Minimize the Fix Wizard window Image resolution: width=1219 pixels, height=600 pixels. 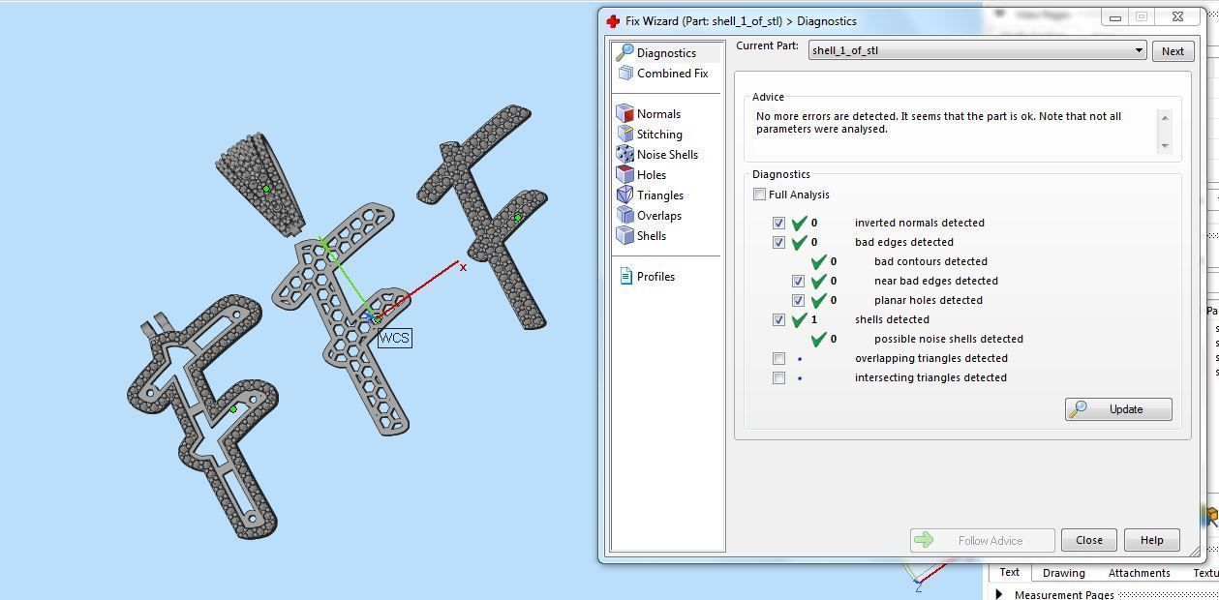pos(1114,17)
